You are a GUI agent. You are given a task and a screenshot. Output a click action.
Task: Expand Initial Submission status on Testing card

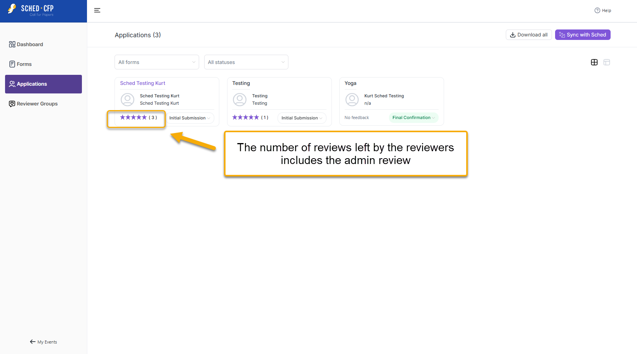(302, 118)
